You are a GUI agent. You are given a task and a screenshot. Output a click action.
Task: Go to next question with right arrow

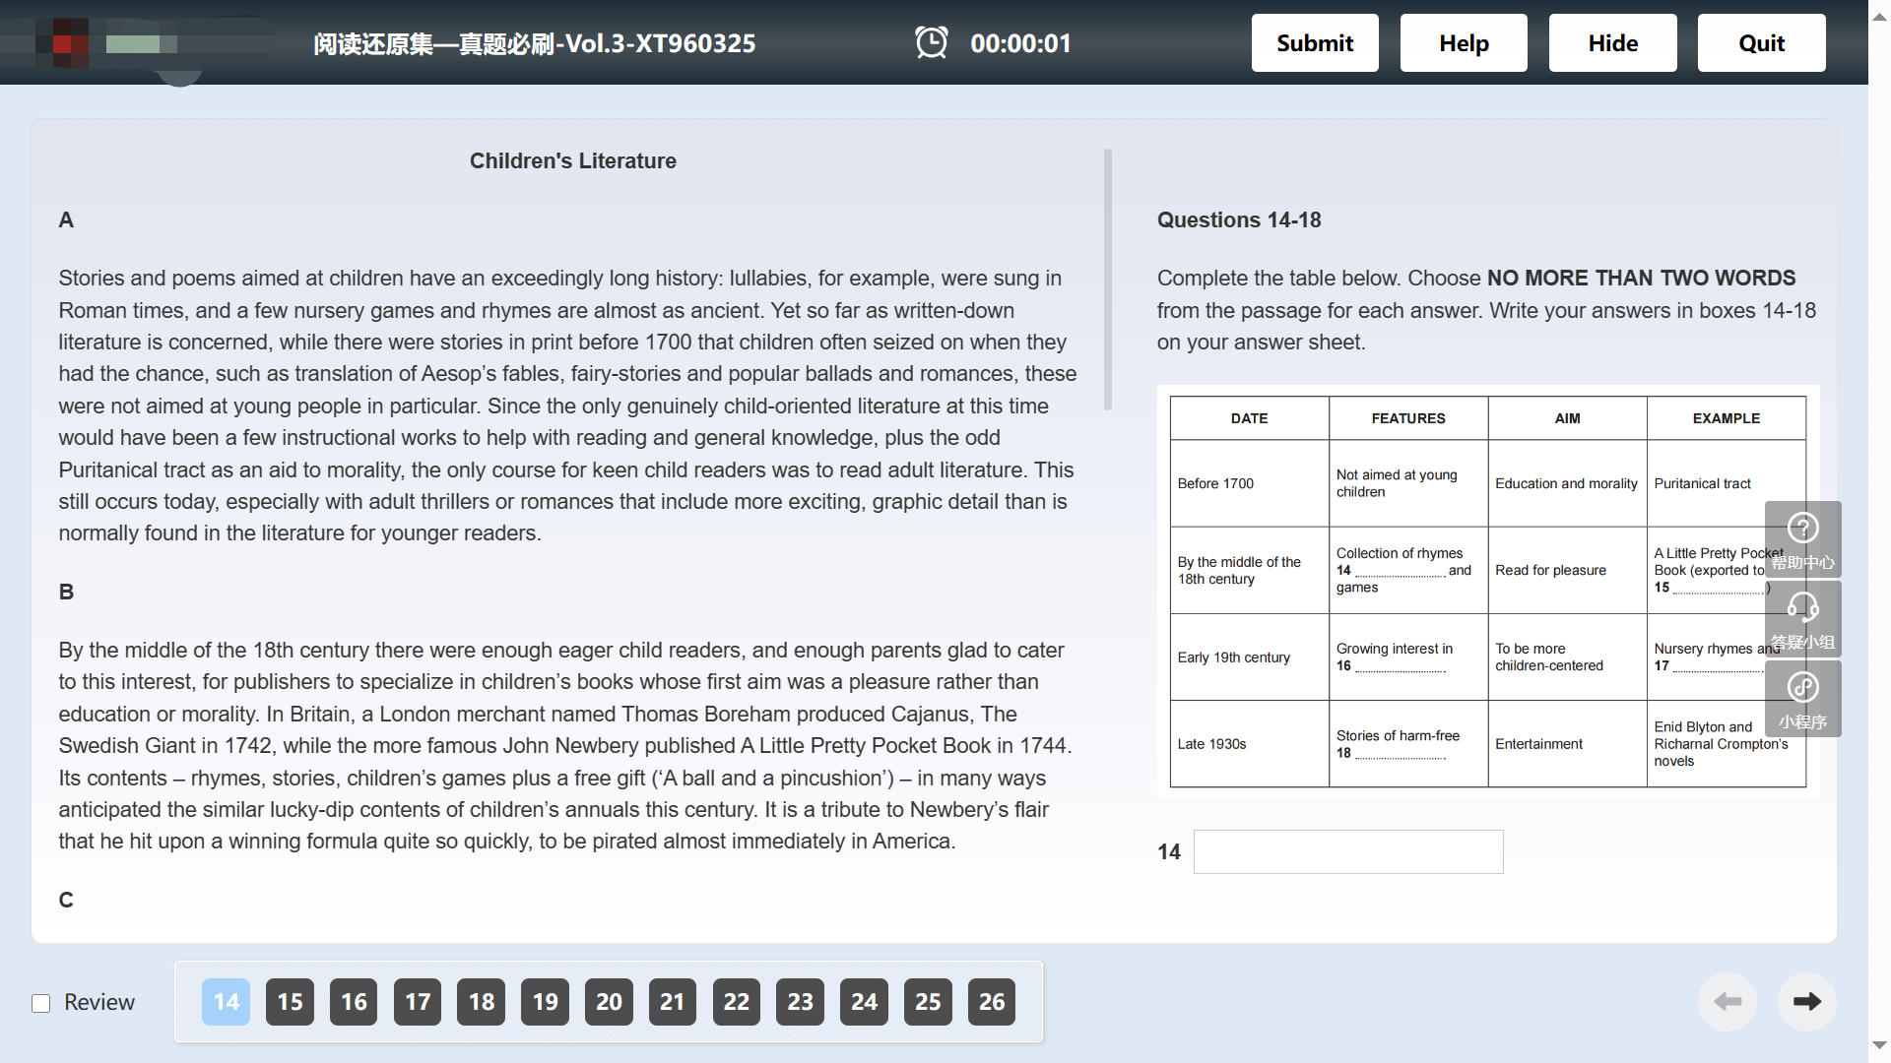tap(1806, 1002)
